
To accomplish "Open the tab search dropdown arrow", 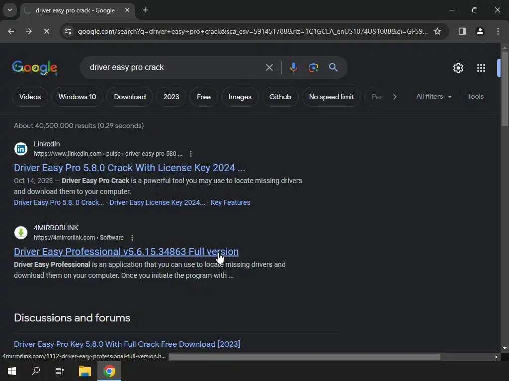I will pyautogui.click(x=10, y=10).
